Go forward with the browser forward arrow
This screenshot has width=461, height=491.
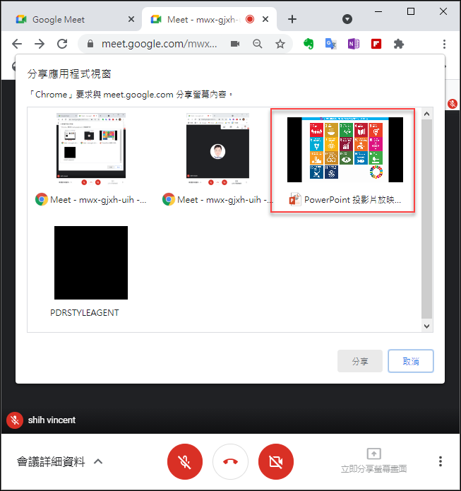(x=40, y=44)
